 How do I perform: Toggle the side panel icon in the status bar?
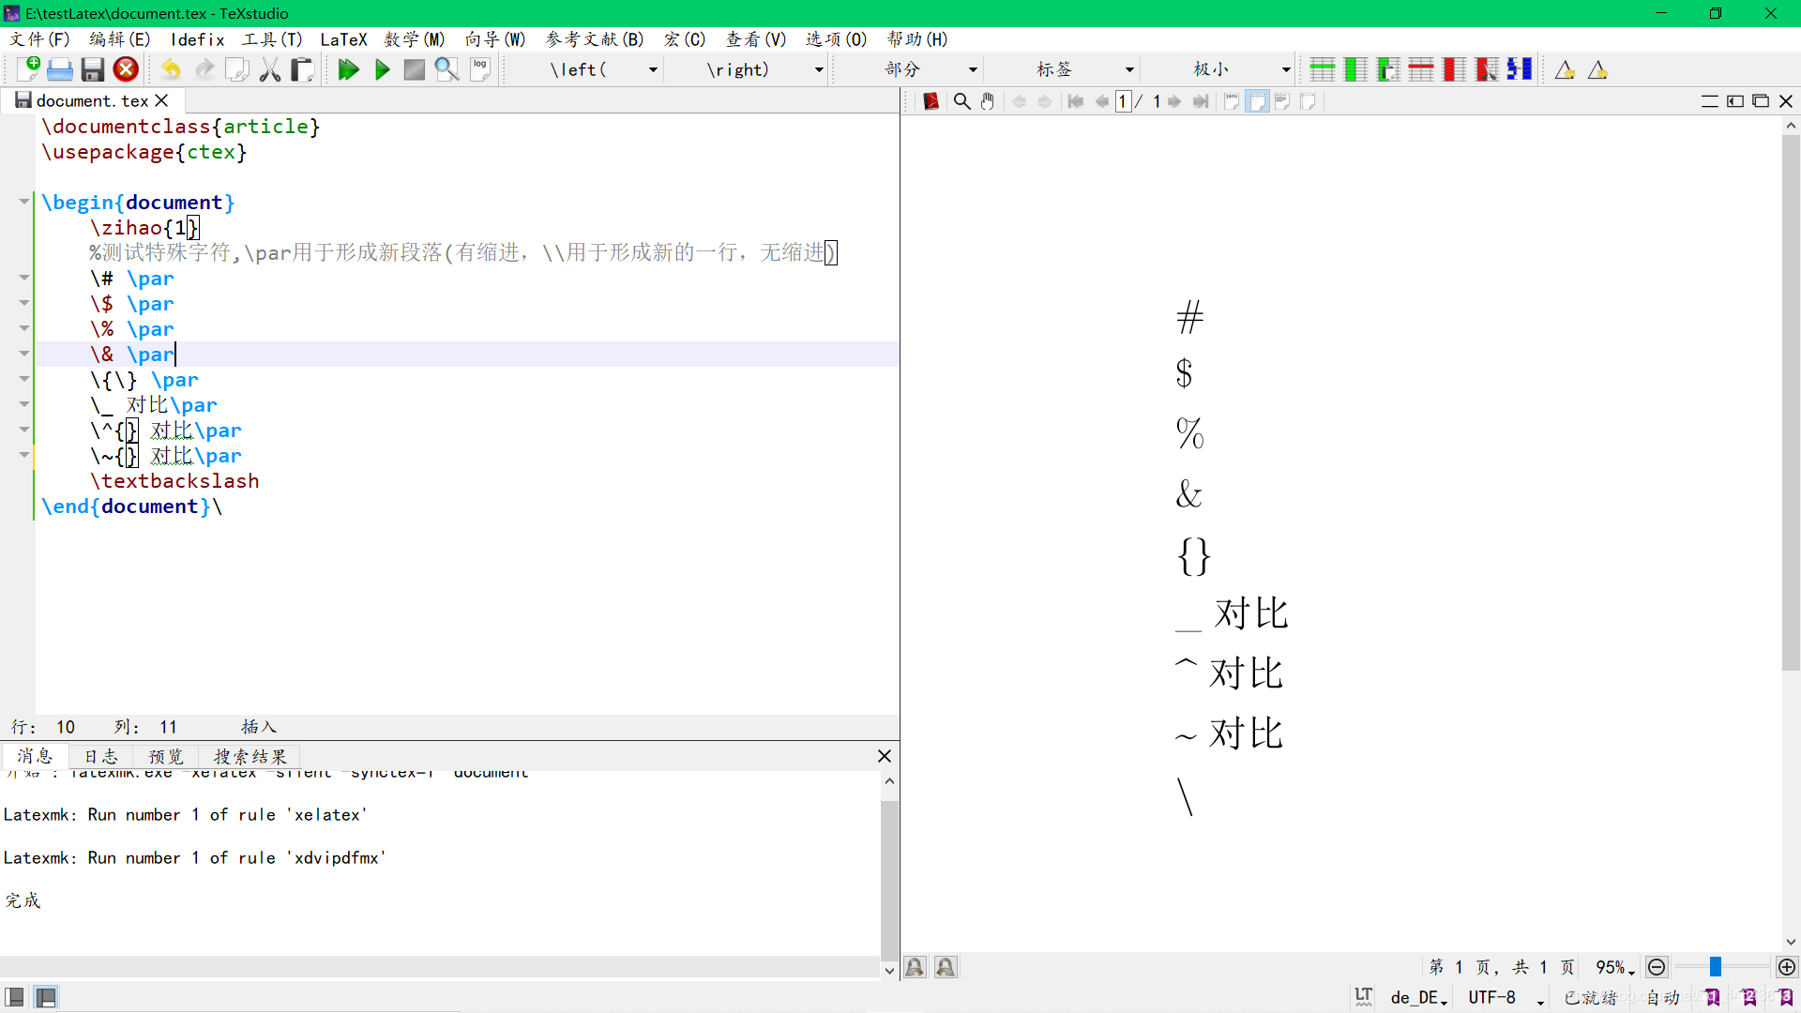[15, 996]
